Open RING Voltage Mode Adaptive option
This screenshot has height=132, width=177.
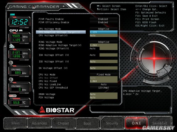pos(104,42)
